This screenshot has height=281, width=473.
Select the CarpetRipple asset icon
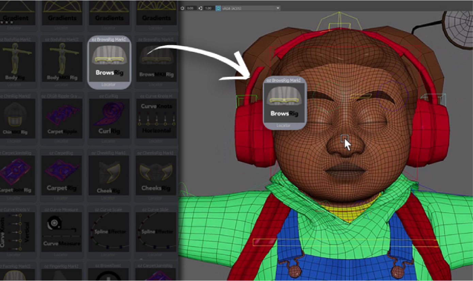coord(62,118)
